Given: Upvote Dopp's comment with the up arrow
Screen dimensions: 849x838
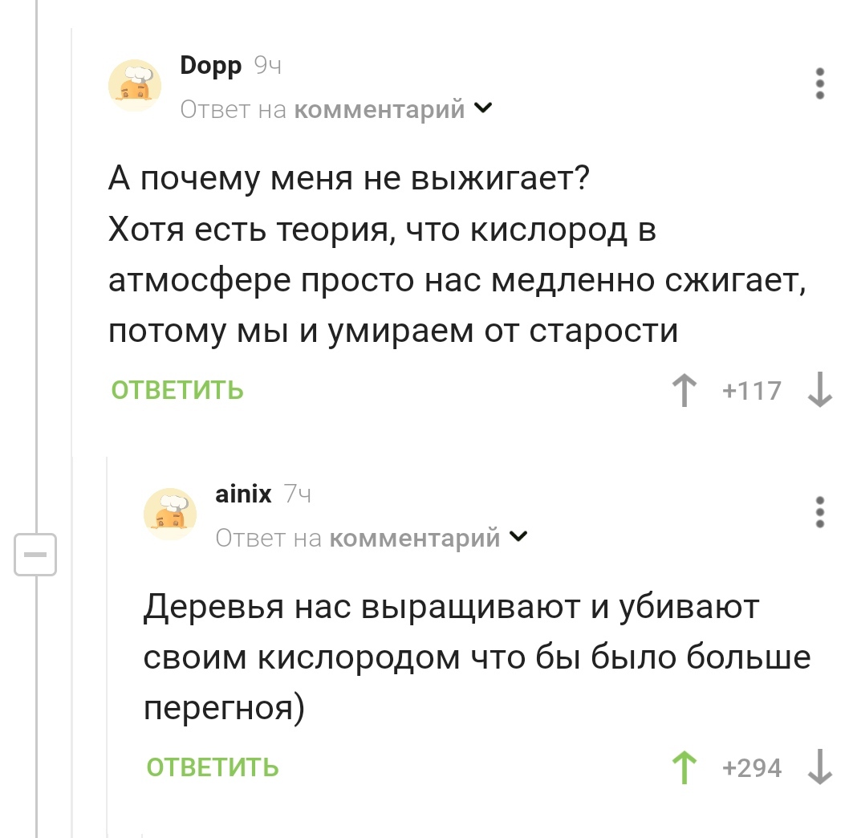Looking at the screenshot, I should (683, 390).
